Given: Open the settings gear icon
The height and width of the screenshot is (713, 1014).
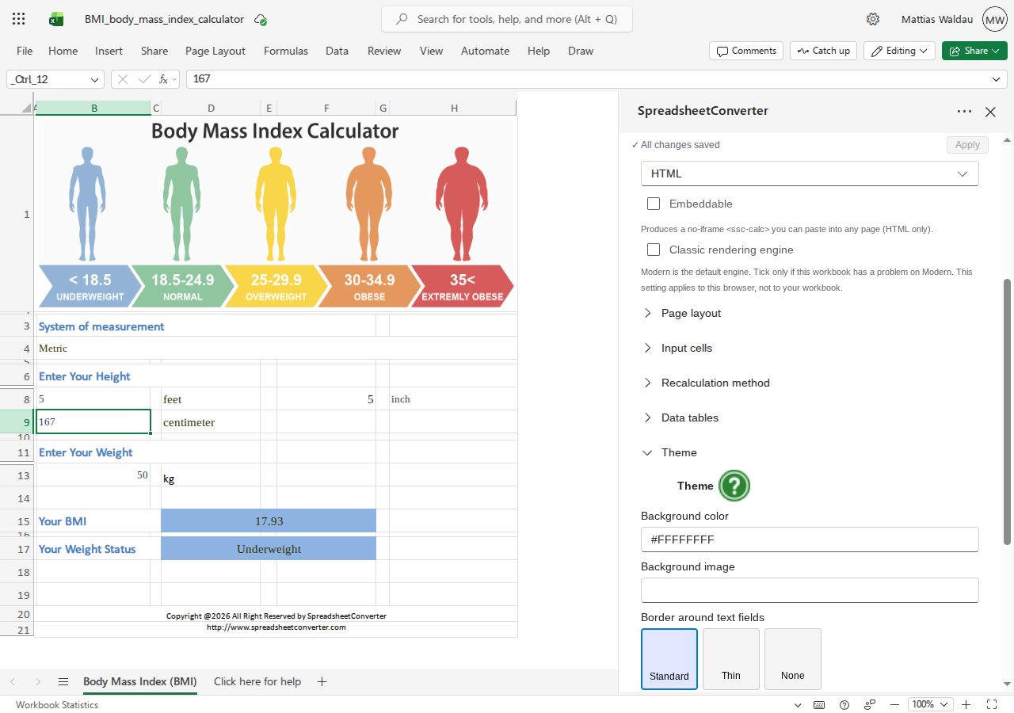Looking at the screenshot, I should (x=873, y=19).
